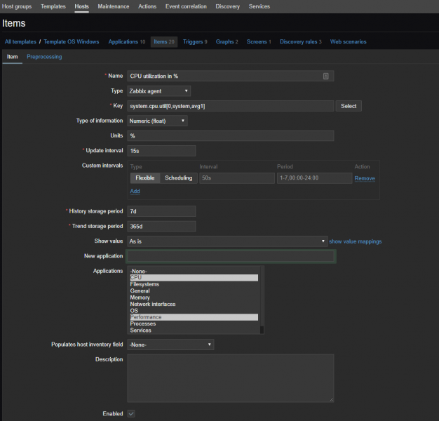The width and height of the screenshot is (439, 421).
Task: Click the Remove link for the custom interval
Action: pos(364,178)
